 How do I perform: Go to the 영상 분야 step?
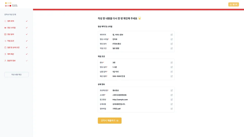coord(11,34)
